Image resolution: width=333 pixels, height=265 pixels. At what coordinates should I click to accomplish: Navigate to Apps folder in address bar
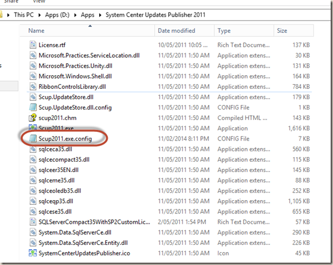(87, 15)
